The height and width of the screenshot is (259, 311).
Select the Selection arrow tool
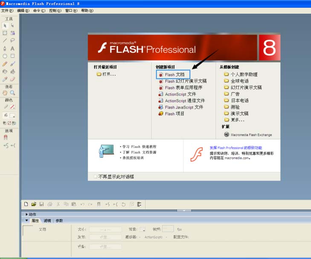point(5,25)
